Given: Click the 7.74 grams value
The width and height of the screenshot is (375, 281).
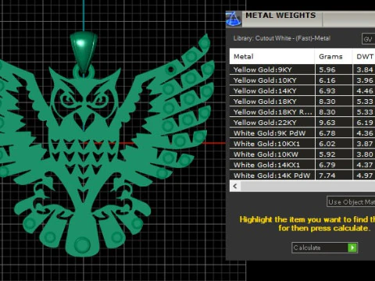Looking at the screenshot, I should tap(327, 176).
